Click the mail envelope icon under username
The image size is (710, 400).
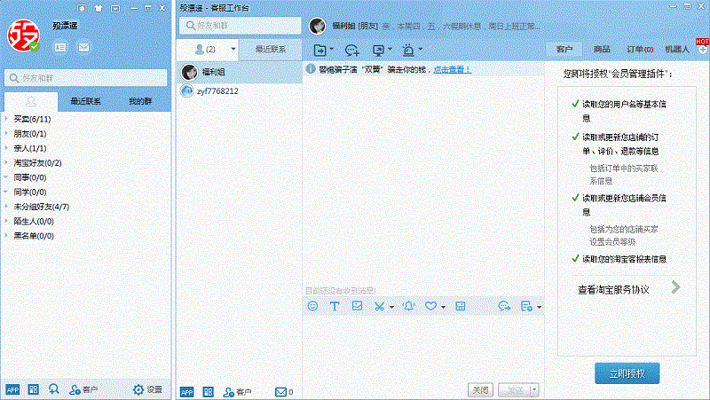click(83, 46)
